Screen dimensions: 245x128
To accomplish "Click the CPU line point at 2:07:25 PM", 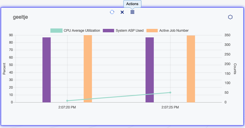I will click(170, 93).
